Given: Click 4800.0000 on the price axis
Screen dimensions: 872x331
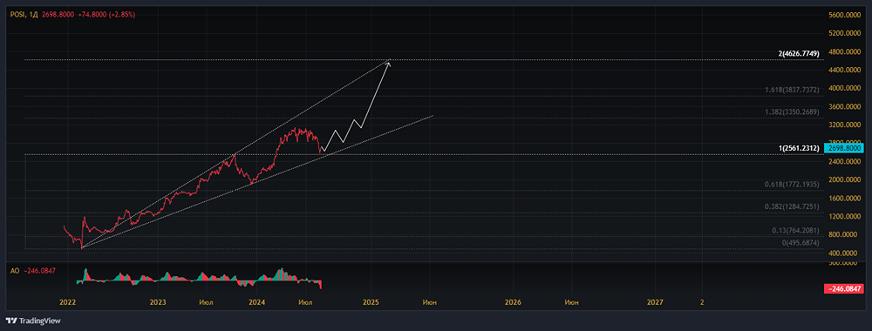Looking at the screenshot, I should click(x=845, y=52).
